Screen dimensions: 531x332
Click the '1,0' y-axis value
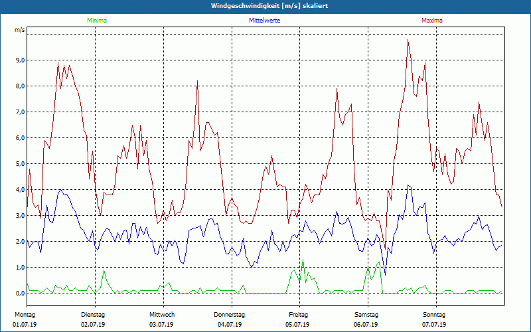click(20, 268)
